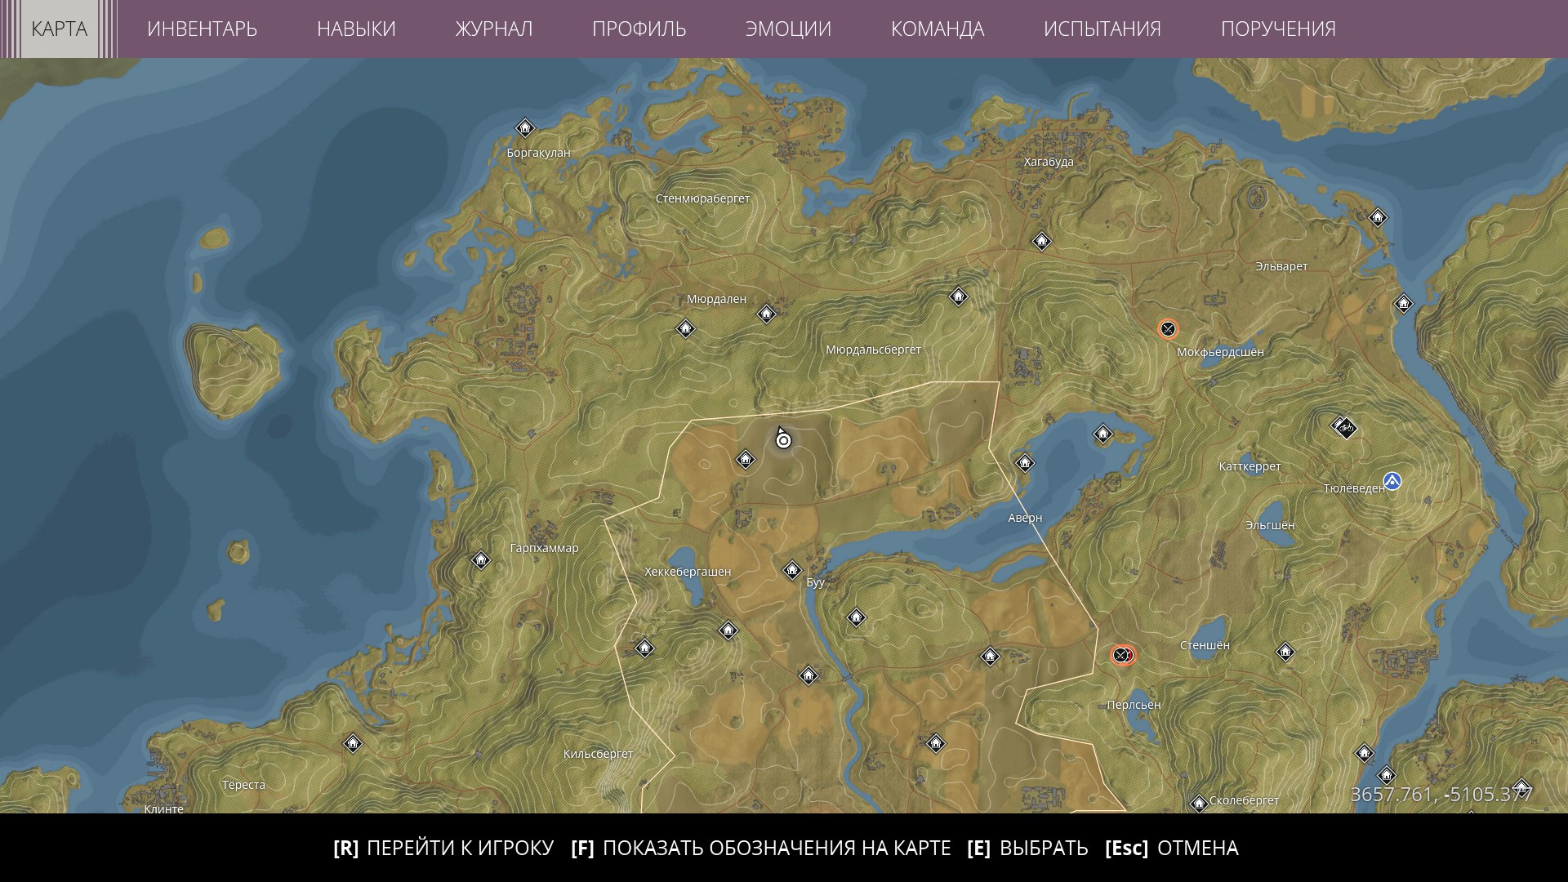Click the Хагабуда town label
The width and height of the screenshot is (1568, 882).
coord(1049,162)
